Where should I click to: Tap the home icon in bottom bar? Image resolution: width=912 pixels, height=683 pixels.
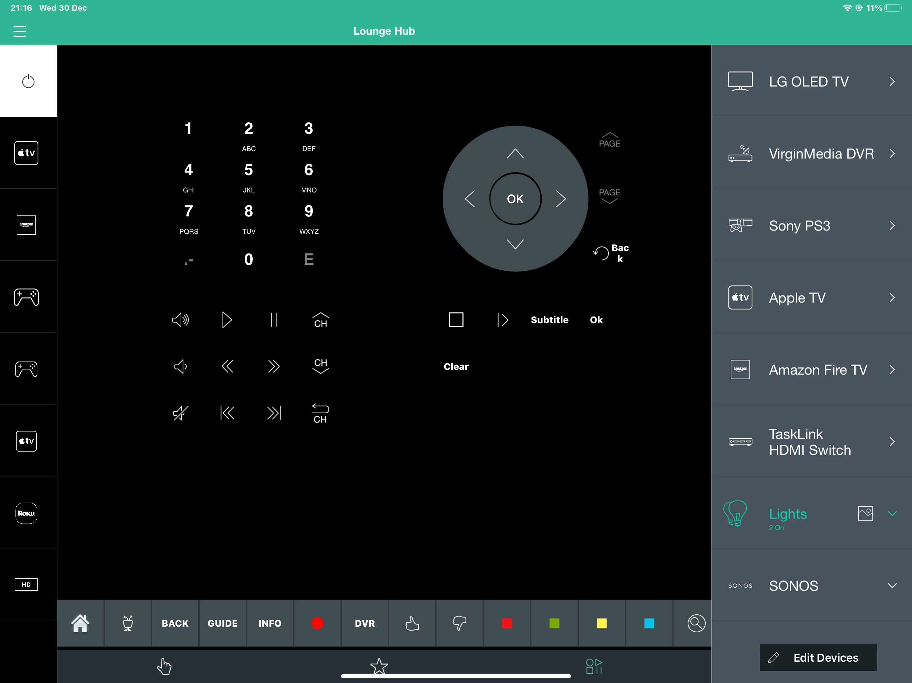[x=80, y=623]
